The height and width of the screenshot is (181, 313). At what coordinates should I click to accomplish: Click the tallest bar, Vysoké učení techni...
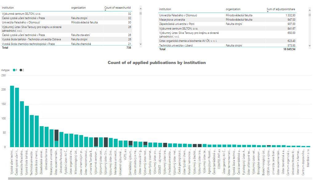[x=12, y=116]
